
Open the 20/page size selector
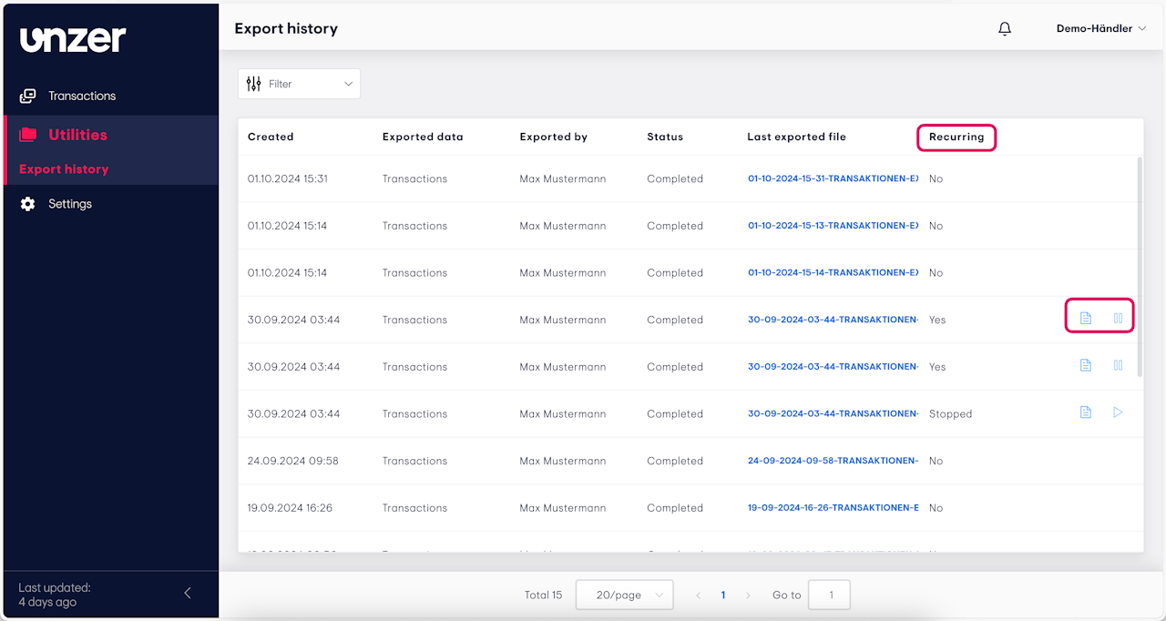(625, 596)
